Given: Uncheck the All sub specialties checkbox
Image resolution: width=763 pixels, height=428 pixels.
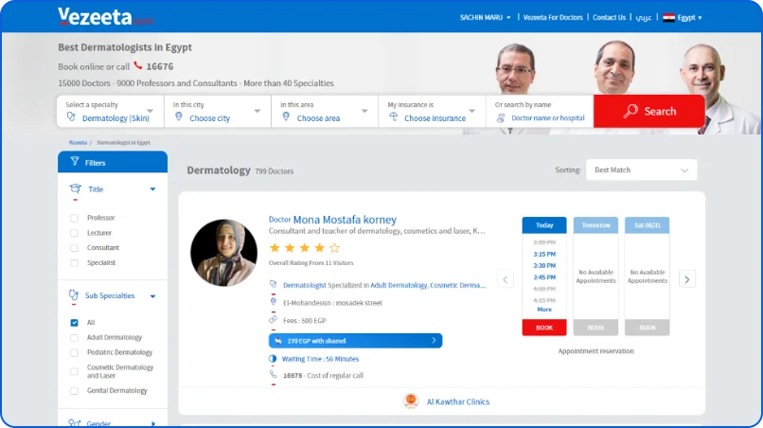Looking at the screenshot, I should 74,322.
